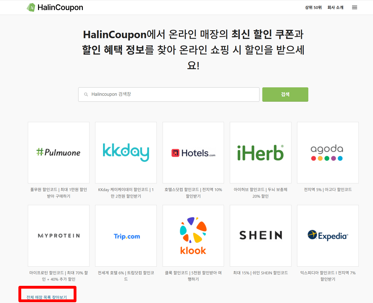The height and width of the screenshot is (303, 373).
Task: Open the Expedia logo card
Action: pos(328,236)
